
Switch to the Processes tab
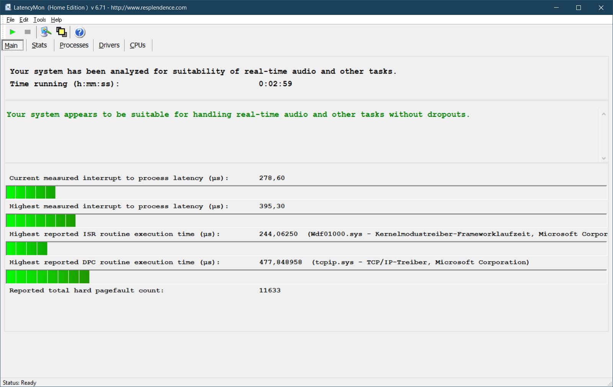[74, 45]
